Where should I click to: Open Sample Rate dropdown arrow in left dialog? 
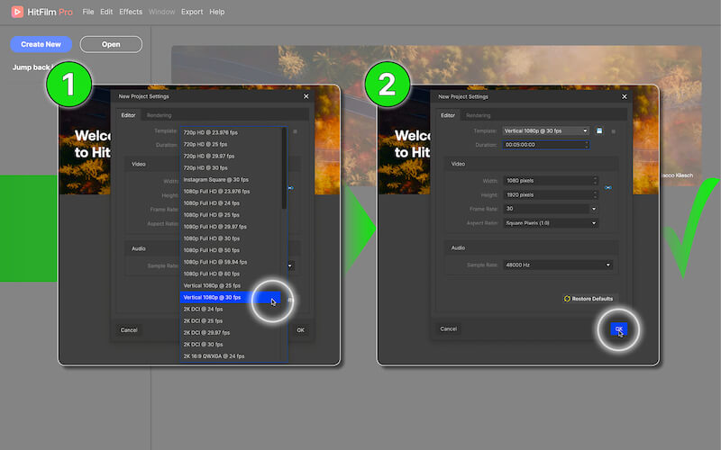[x=290, y=265]
